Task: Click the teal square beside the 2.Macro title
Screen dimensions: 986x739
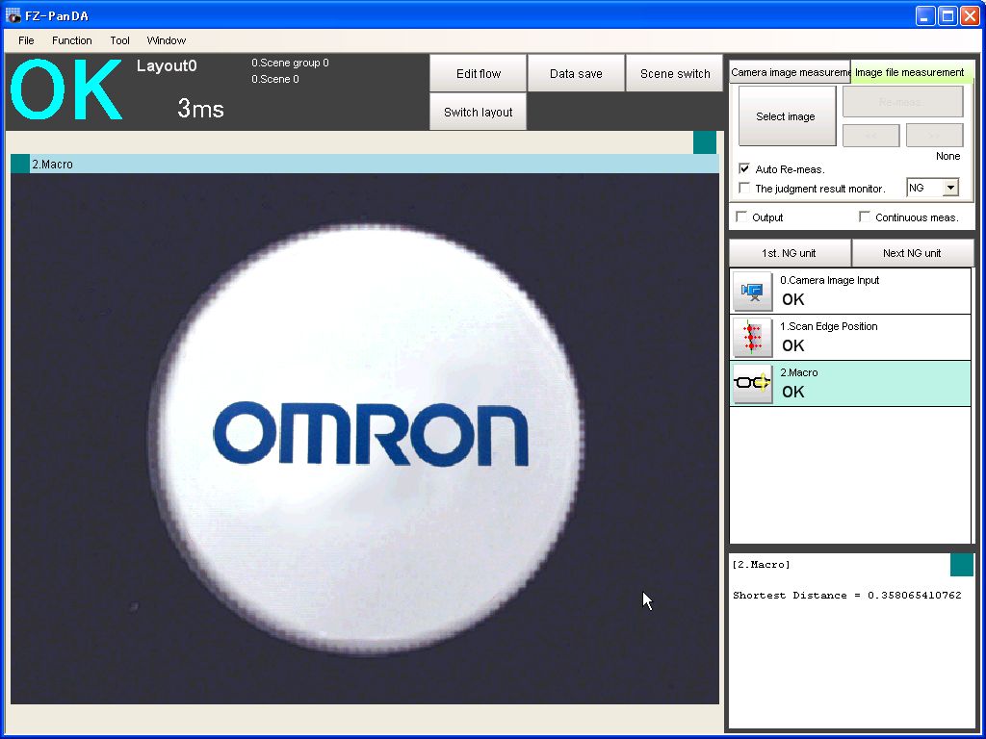Action: (20, 164)
